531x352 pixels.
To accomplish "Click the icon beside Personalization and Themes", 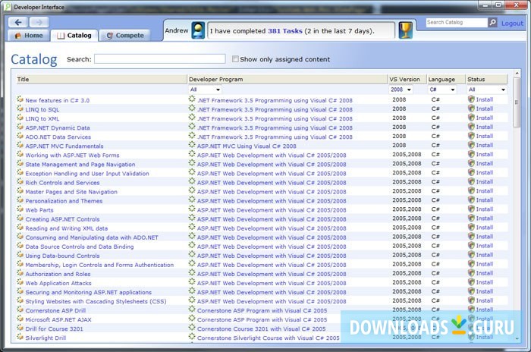I will (20, 200).
